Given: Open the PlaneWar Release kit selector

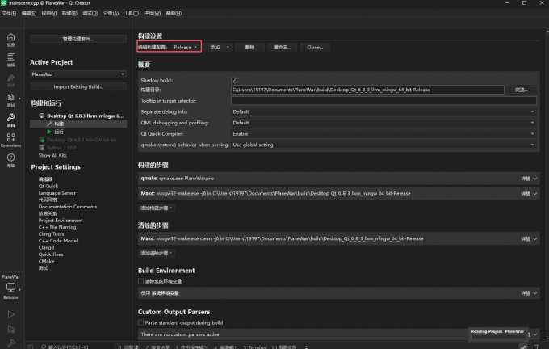Looking at the screenshot, I should (11, 289).
